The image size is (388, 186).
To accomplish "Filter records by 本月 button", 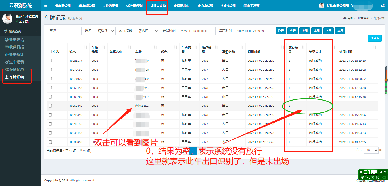I will click(x=340, y=31).
